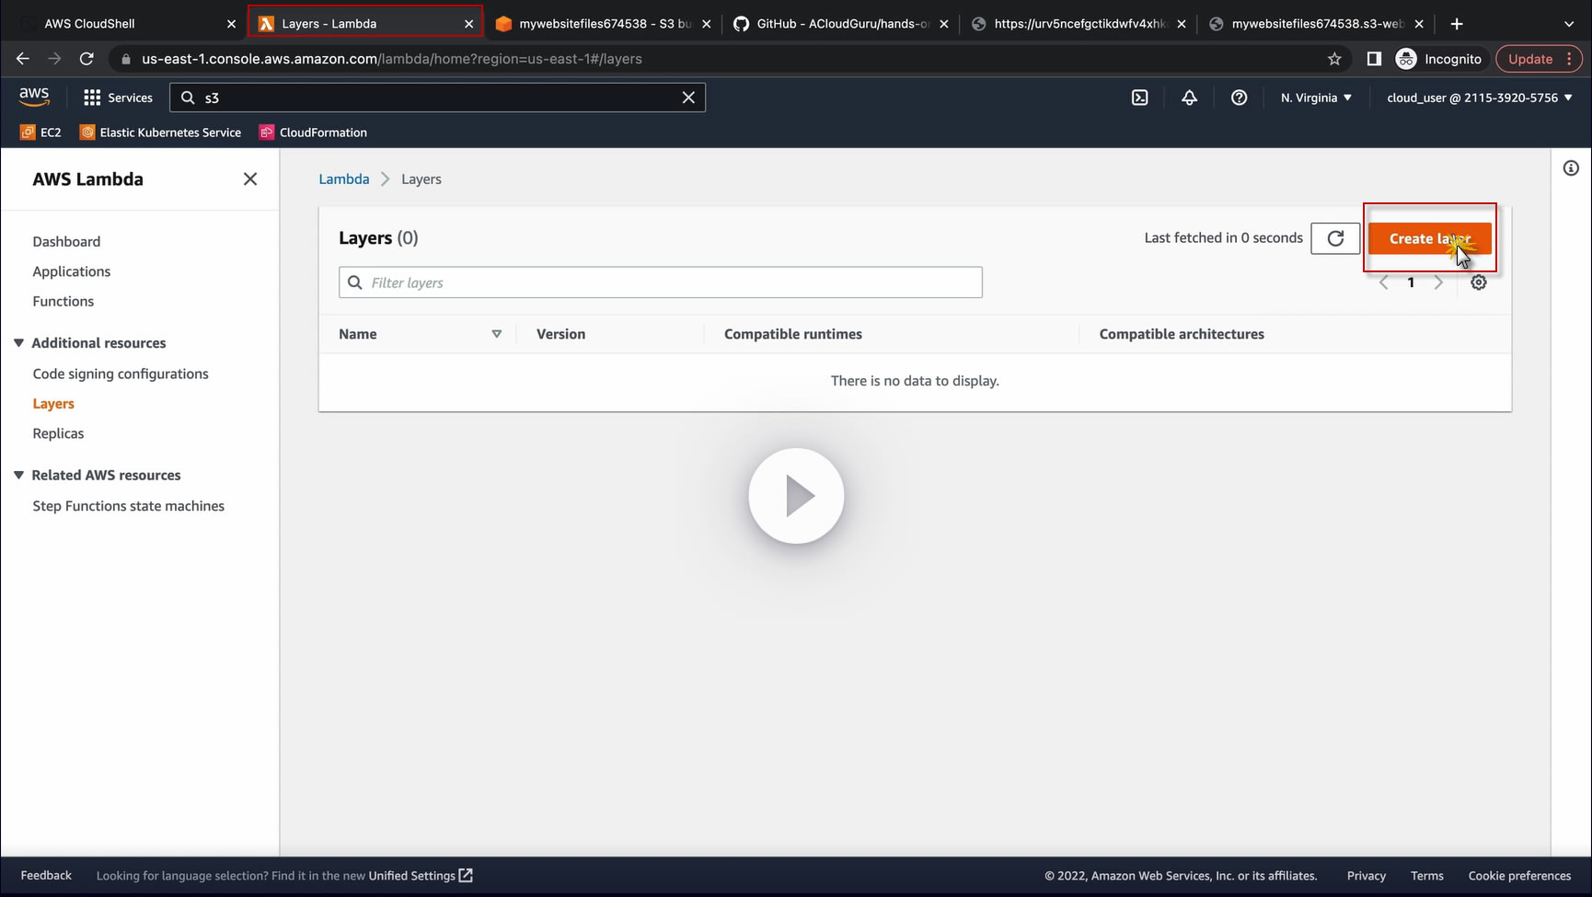
Task: Bookmark this page with the star
Action: pyautogui.click(x=1334, y=59)
